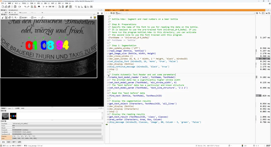Click the Stop execution square icon
The width and height of the screenshot is (271, 147).
(x=56, y=7)
